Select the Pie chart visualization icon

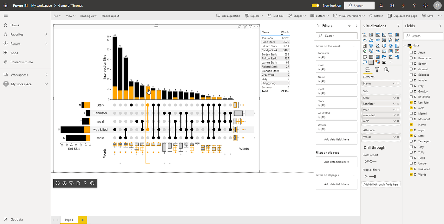tap(384, 45)
